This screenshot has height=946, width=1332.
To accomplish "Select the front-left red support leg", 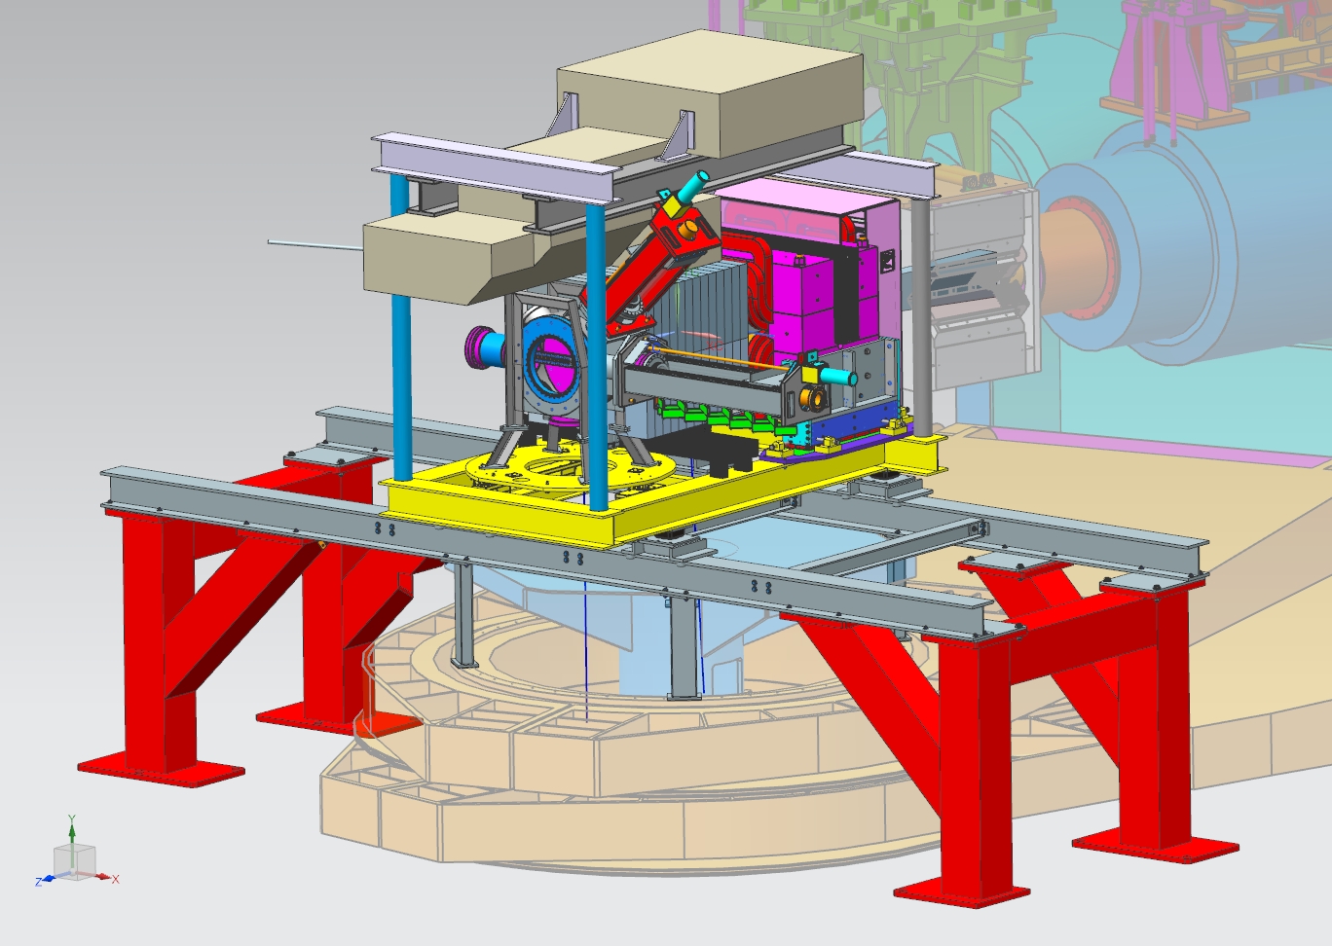I will 146,642.
